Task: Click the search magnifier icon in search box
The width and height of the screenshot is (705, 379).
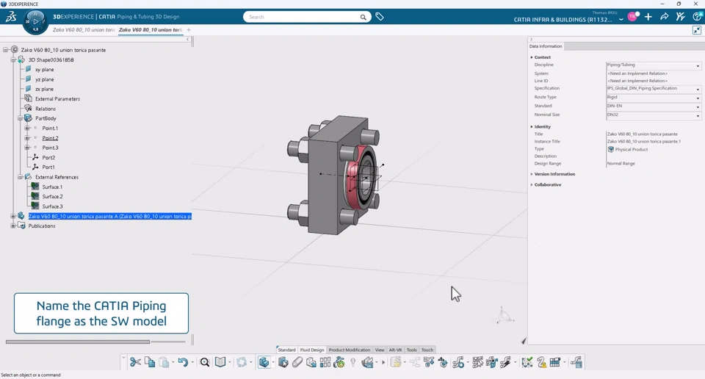Action: (363, 17)
